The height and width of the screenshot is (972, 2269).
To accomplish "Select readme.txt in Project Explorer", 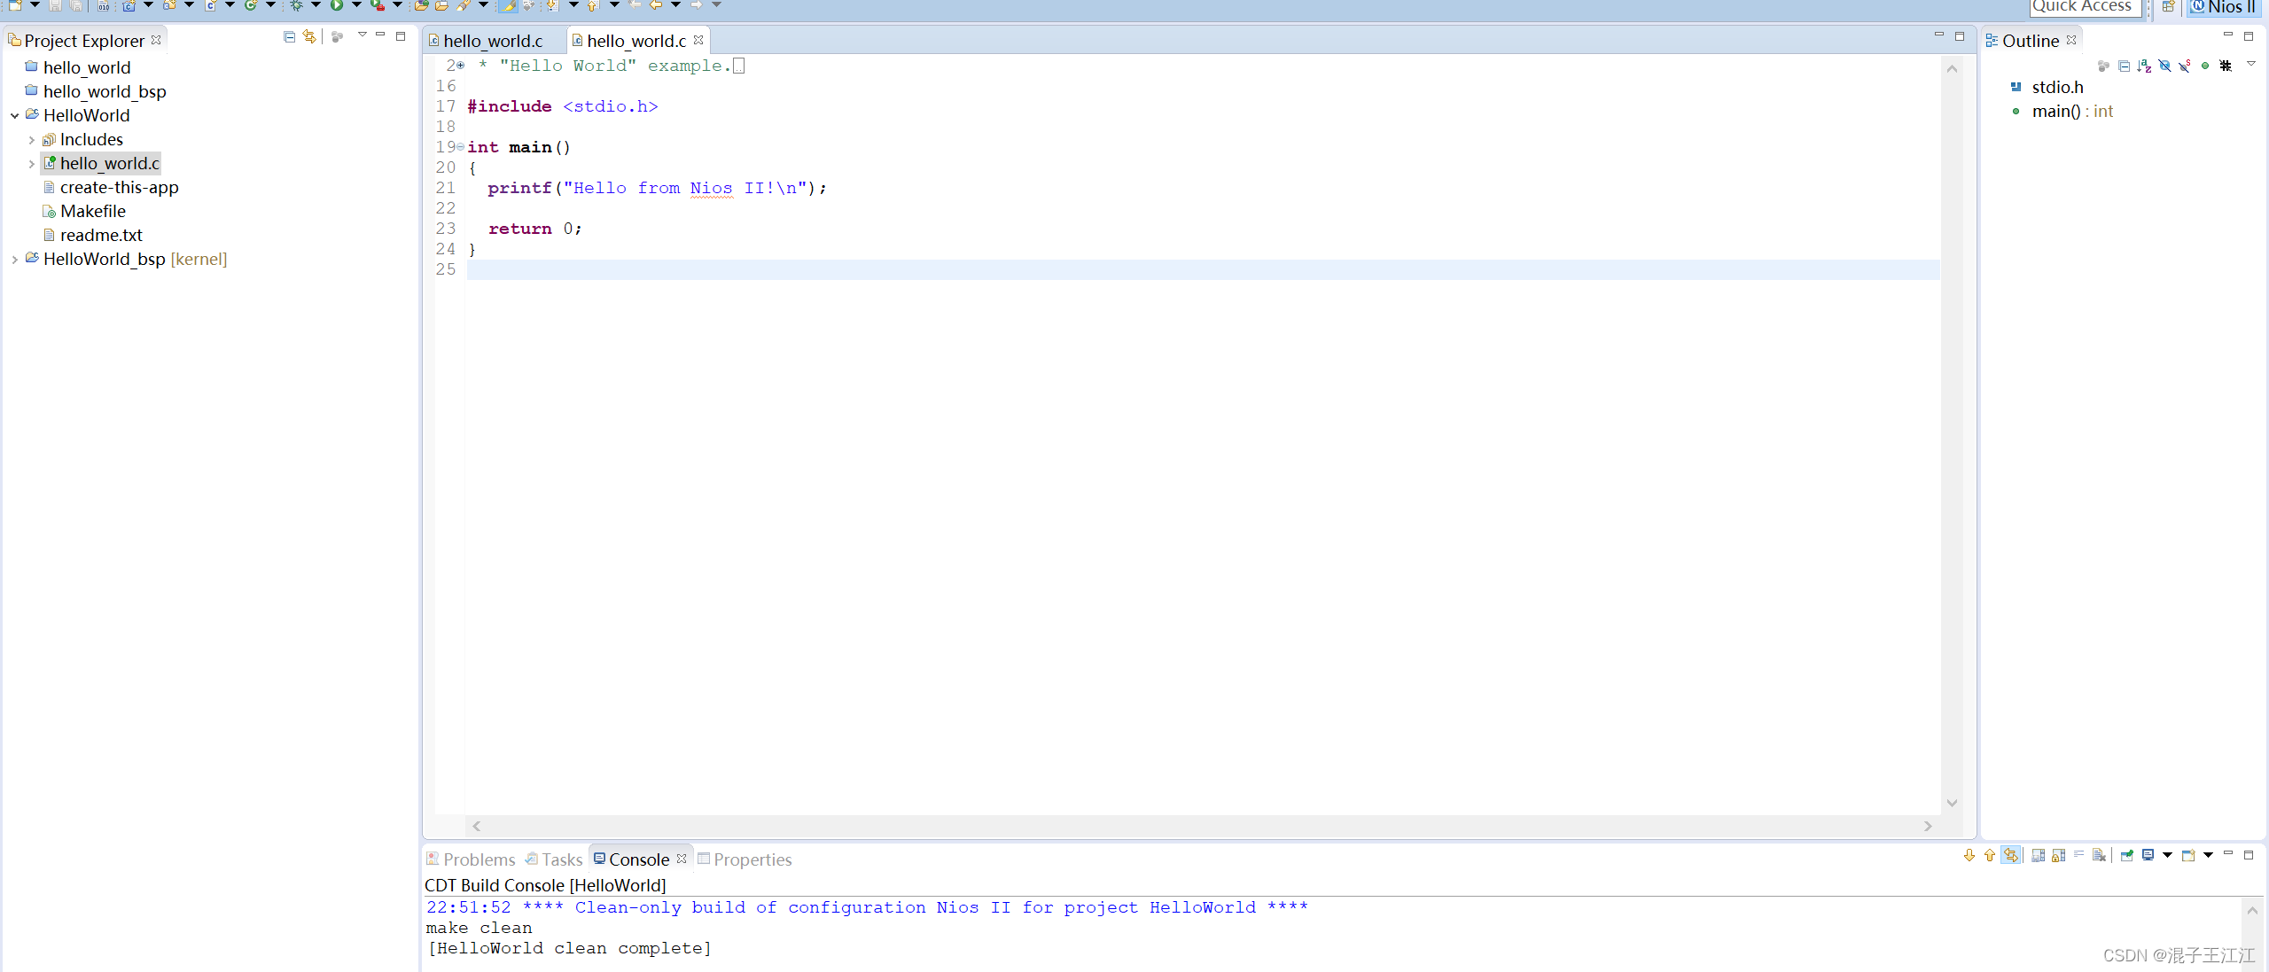I will (93, 235).
